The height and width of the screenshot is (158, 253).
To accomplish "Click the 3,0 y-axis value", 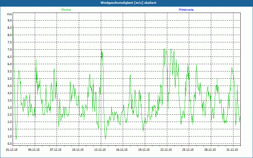I will pos(10,108).
